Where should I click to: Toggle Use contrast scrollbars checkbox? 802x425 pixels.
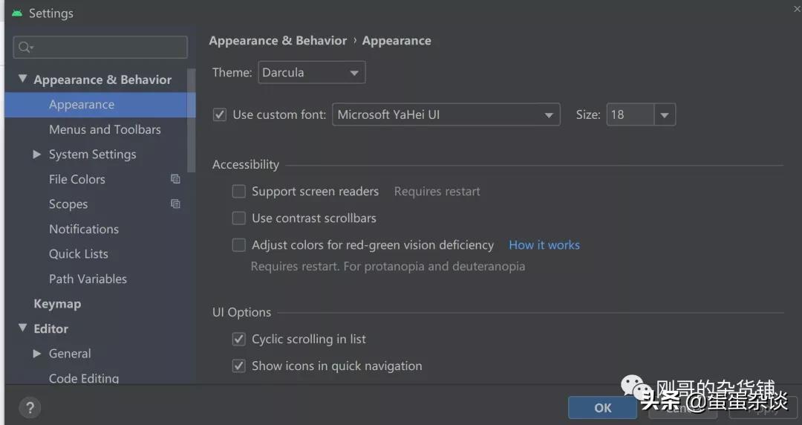click(239, 218)
